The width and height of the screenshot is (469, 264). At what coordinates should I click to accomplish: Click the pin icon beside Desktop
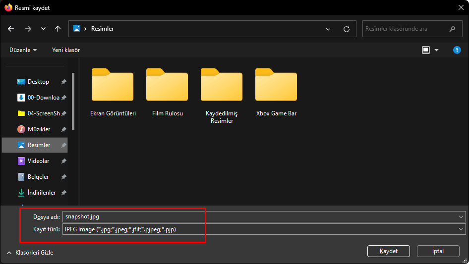point(64,82)
